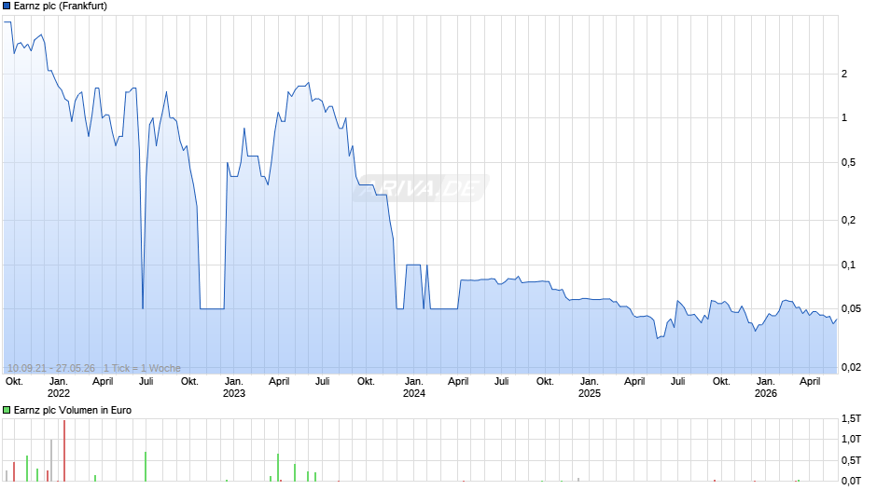877x490 pixels.
Task: Click the tallest gray volume bar near Jan. 2022
Action: coord(51,460)
